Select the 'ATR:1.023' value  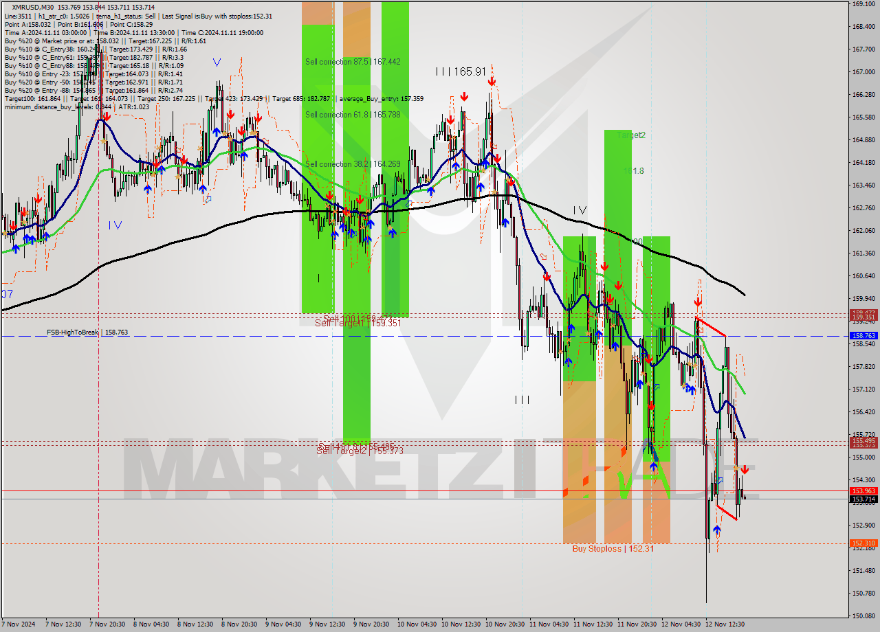click(134, 106)
